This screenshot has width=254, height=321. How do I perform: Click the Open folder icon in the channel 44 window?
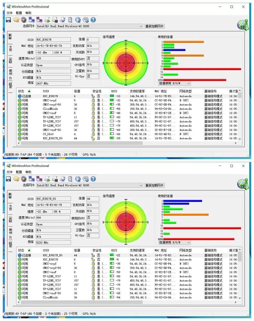pos(16,179)
